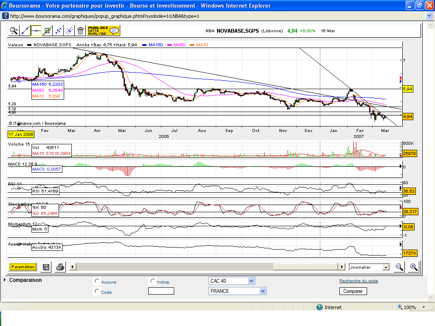
Task: Select the zoom magnifier tool
Action: [x=14, y=31]
